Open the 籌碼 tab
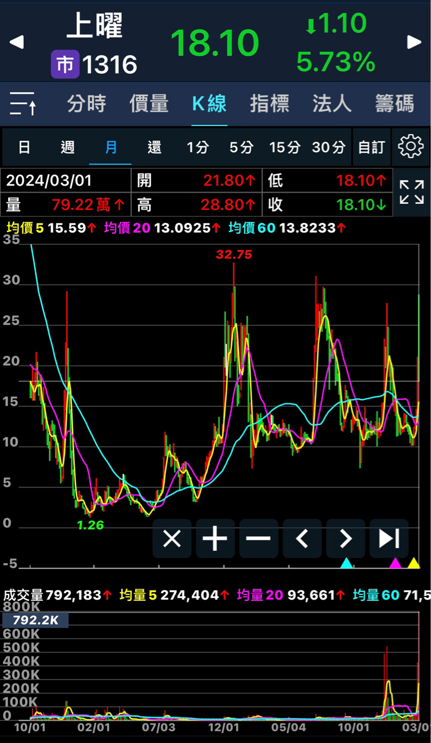The width and height of the screenshot is (431, 743). coord(394,104)
